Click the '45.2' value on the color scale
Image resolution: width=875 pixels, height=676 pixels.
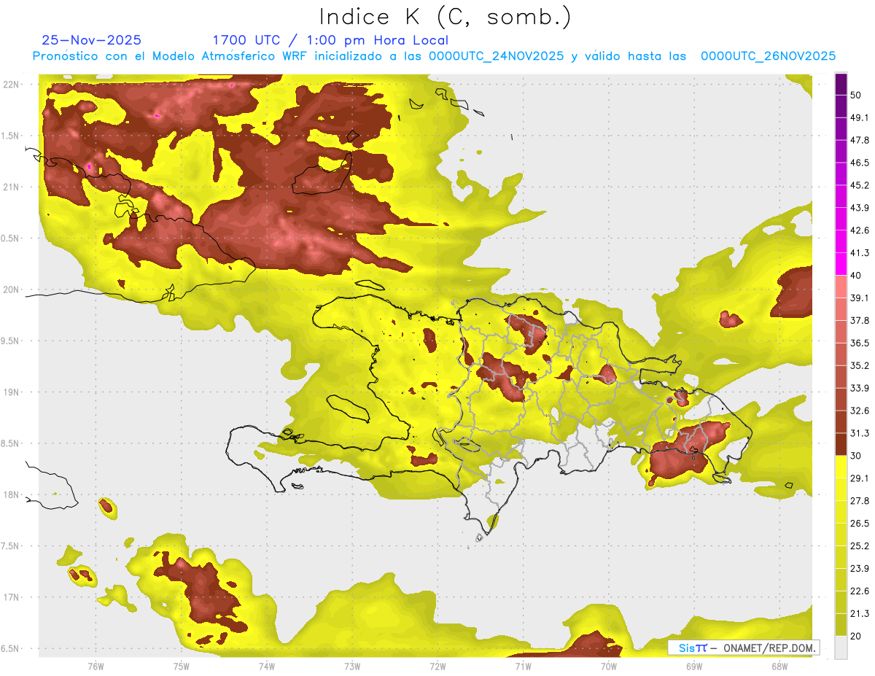click(860, 185)
